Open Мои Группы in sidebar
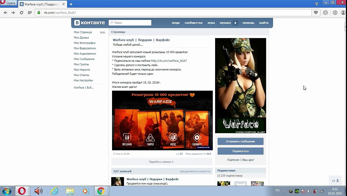Image resolution: width=347 pixels, height=196 pixels. (x=81, y=65)
